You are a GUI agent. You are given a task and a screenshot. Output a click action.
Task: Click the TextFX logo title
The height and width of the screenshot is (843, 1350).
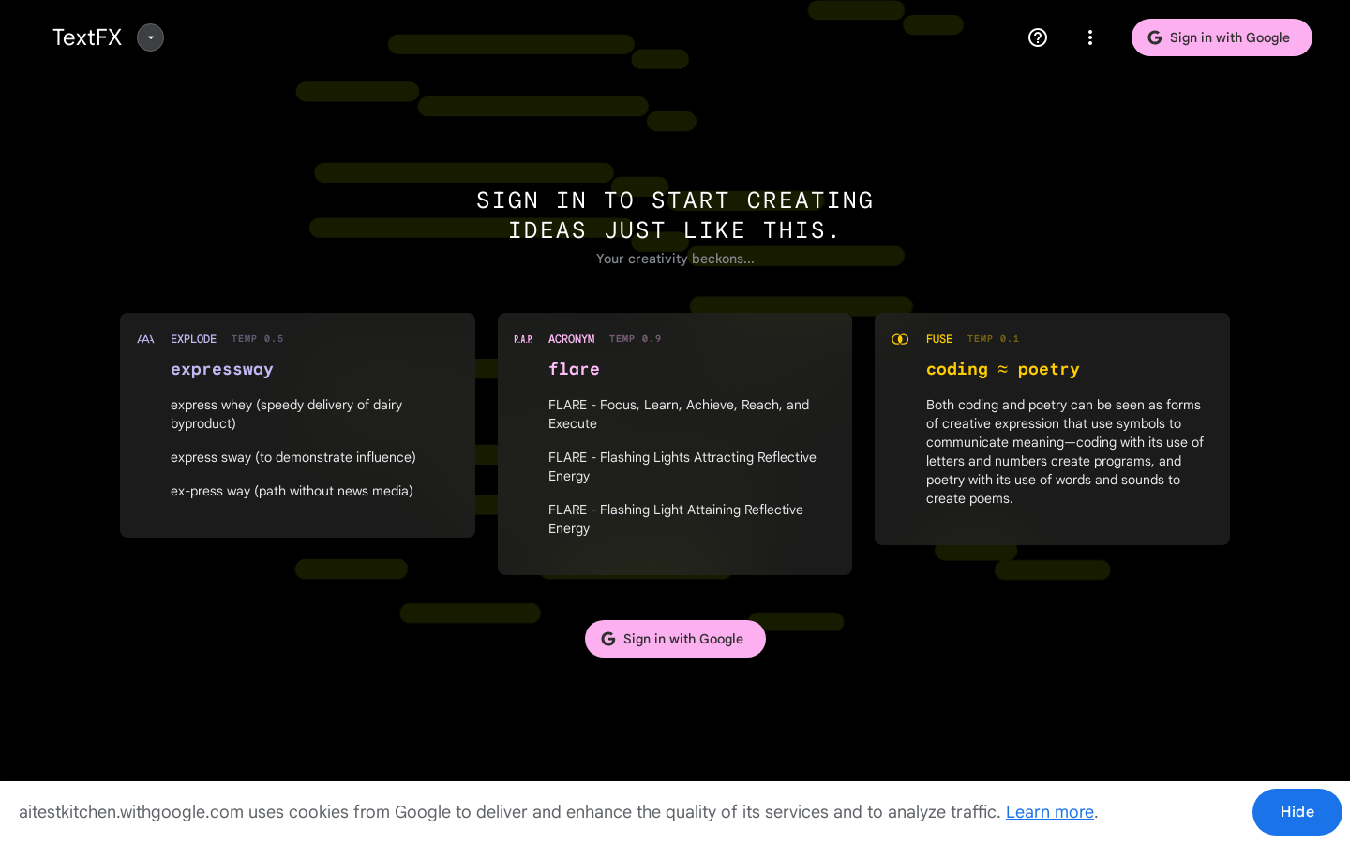coord(87,37)
